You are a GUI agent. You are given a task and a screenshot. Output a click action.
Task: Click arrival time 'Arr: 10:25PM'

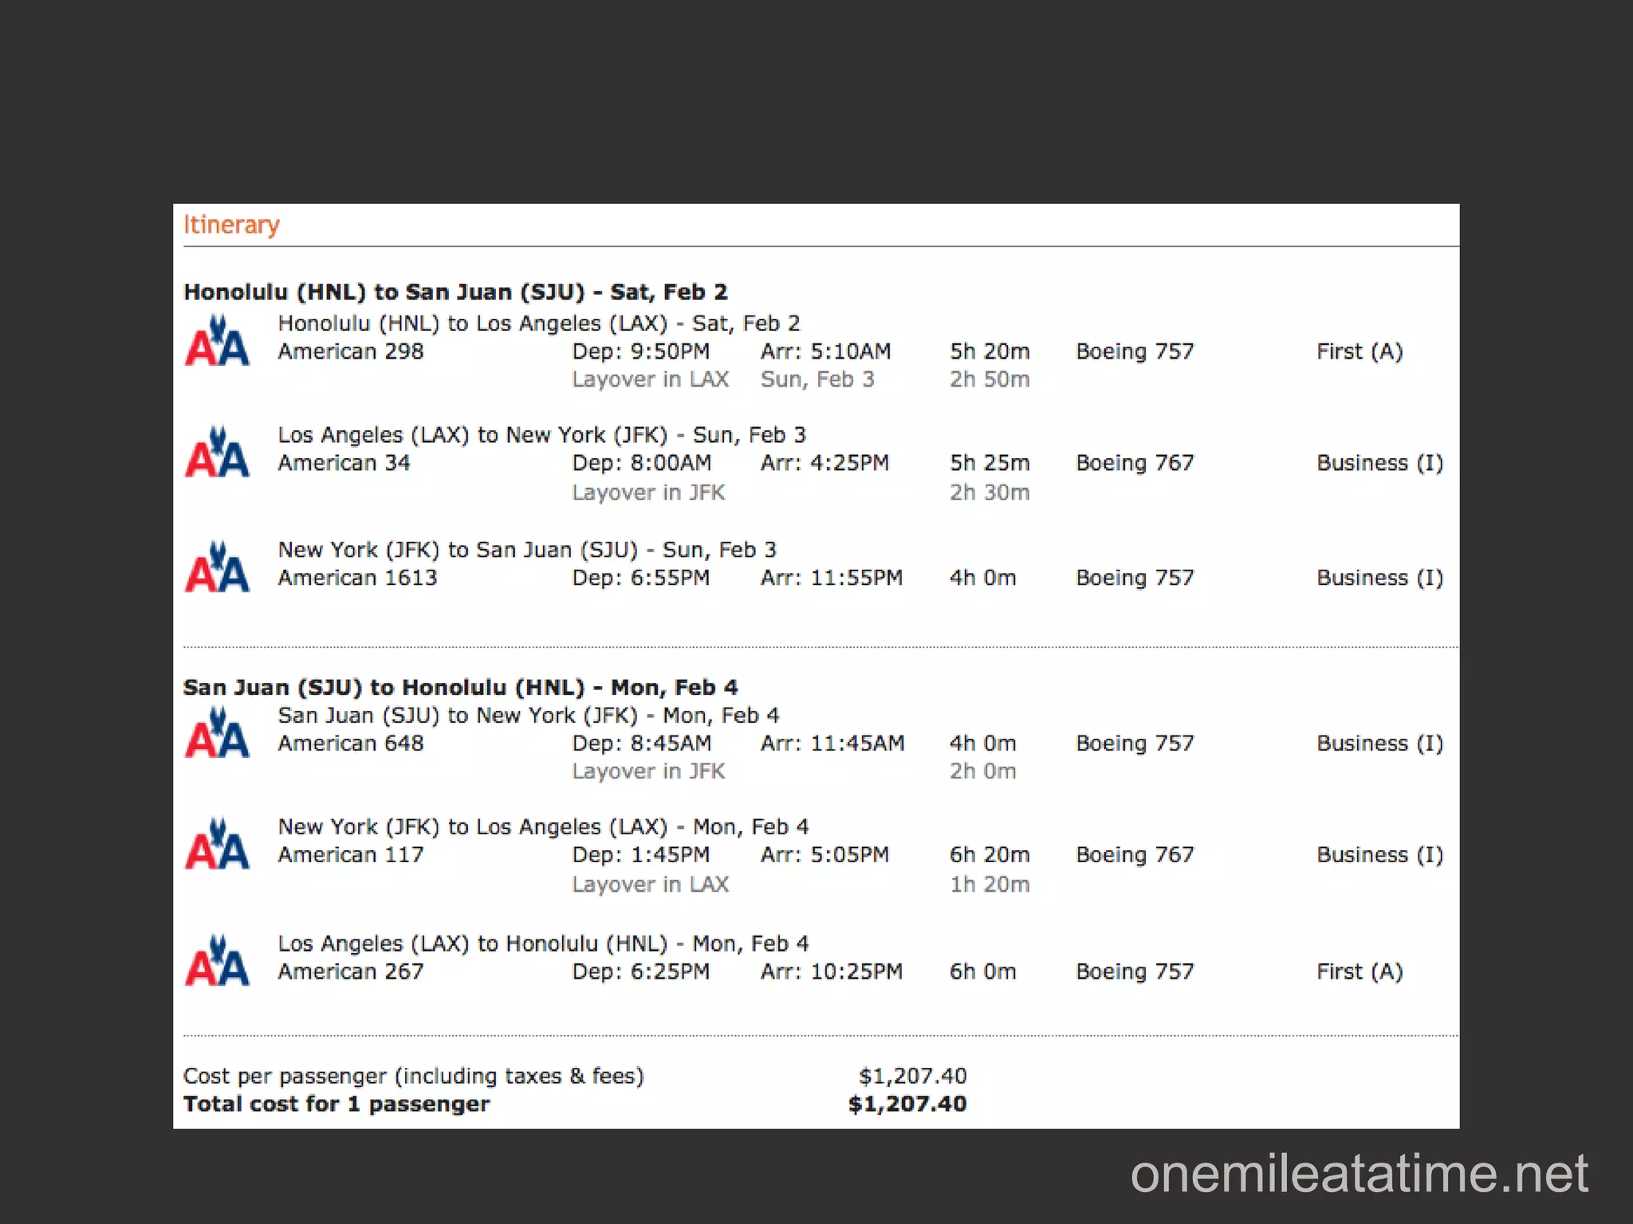tap(832, 971)
